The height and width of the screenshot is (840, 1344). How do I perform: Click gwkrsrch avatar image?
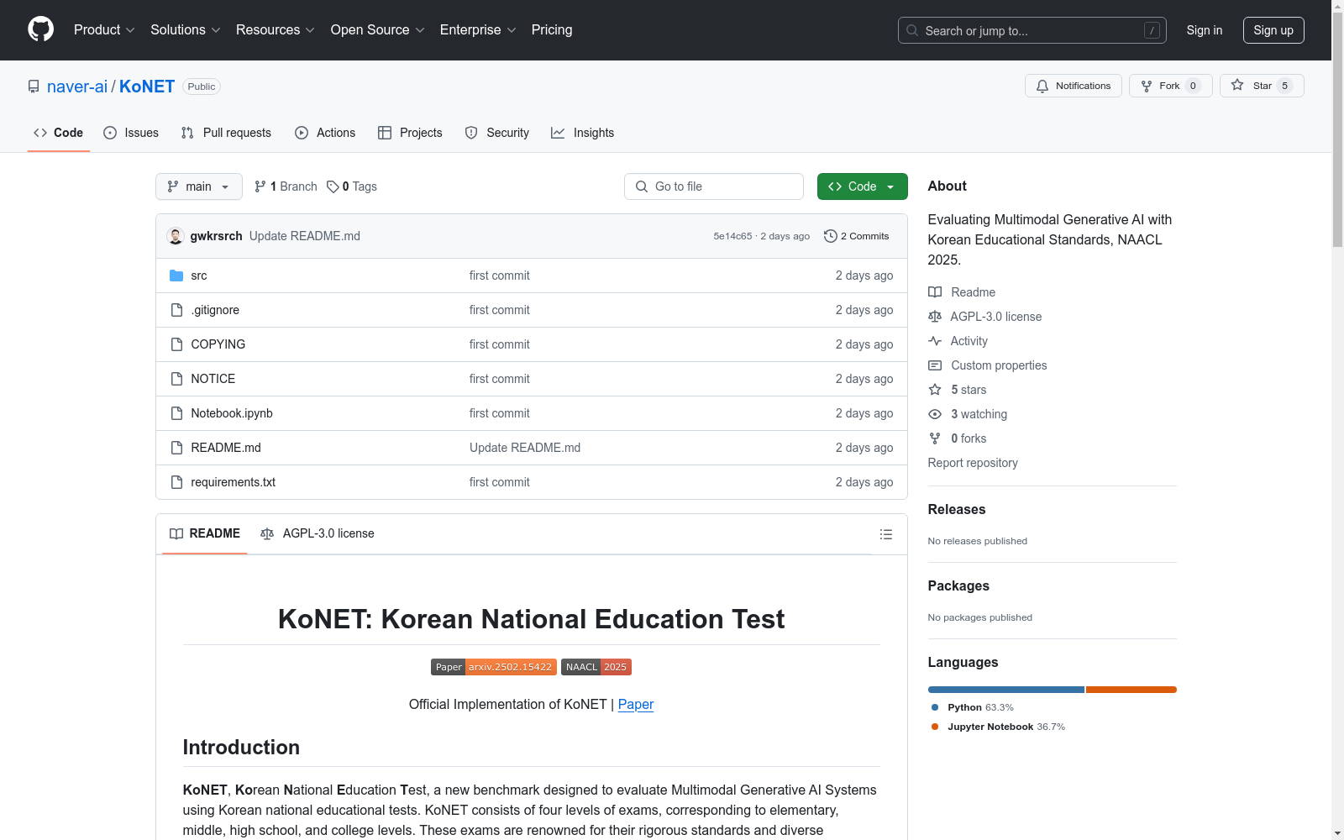[176, 236]
